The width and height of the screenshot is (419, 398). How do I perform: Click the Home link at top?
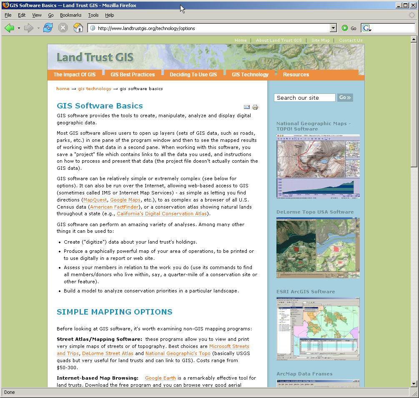[241, 40]
